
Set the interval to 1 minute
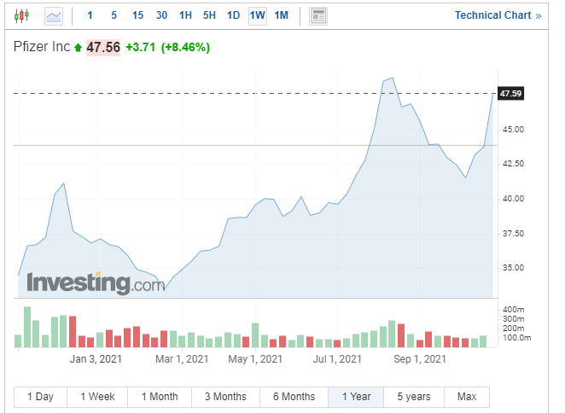coord(90,15)
